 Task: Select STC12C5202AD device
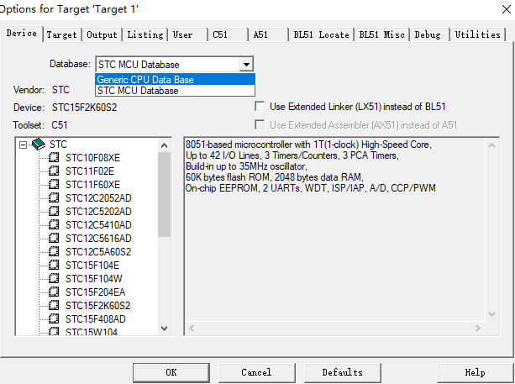tap(98, 212)
